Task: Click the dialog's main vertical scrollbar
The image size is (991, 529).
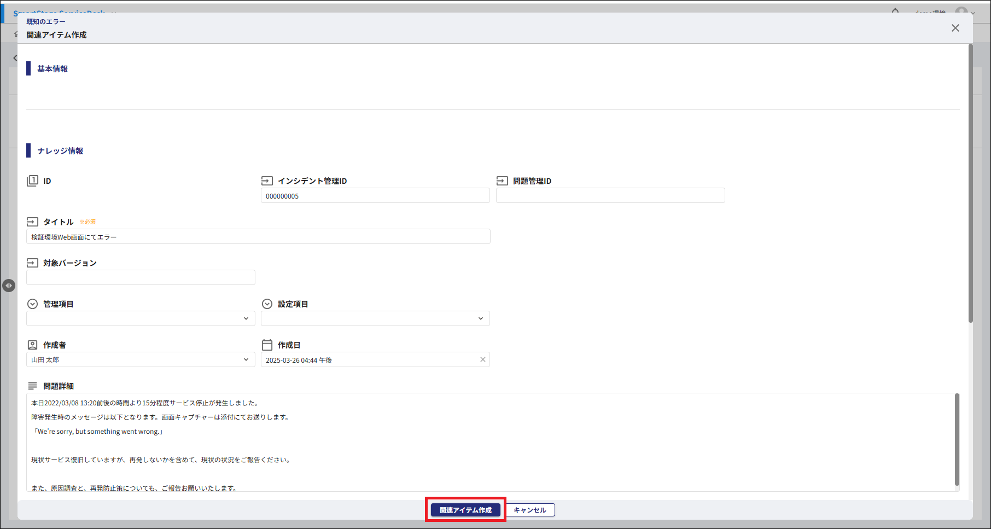Action: (x=970, y=184)
